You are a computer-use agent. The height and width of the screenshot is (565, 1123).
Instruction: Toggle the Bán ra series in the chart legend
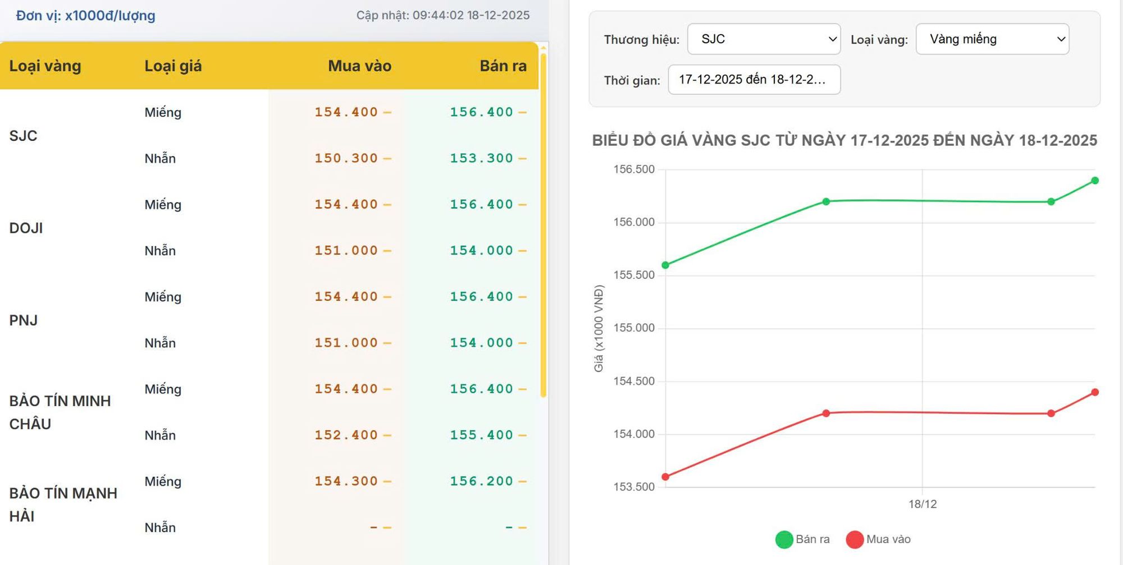[x=809, y=539]
